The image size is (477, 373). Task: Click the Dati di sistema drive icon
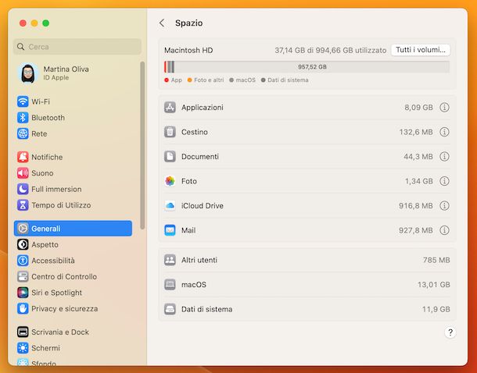point(170,309)
